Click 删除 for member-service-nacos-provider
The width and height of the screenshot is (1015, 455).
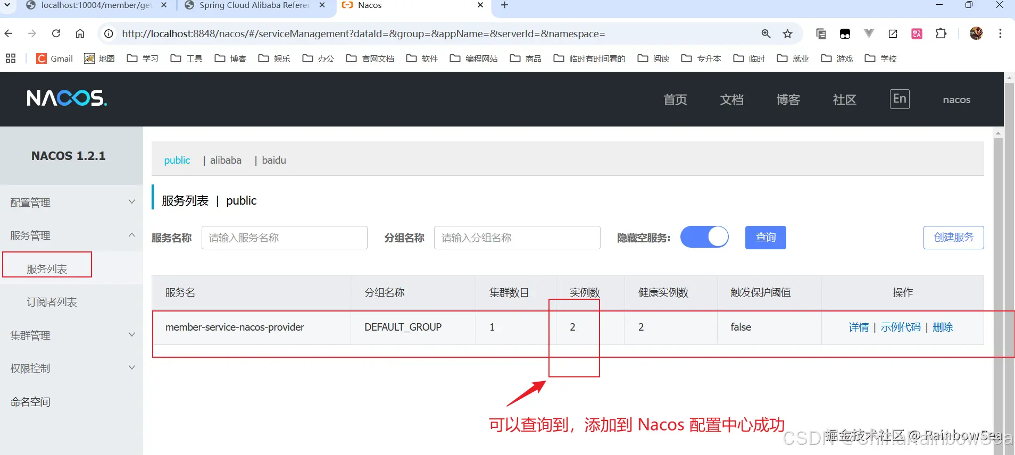(943, 327)
